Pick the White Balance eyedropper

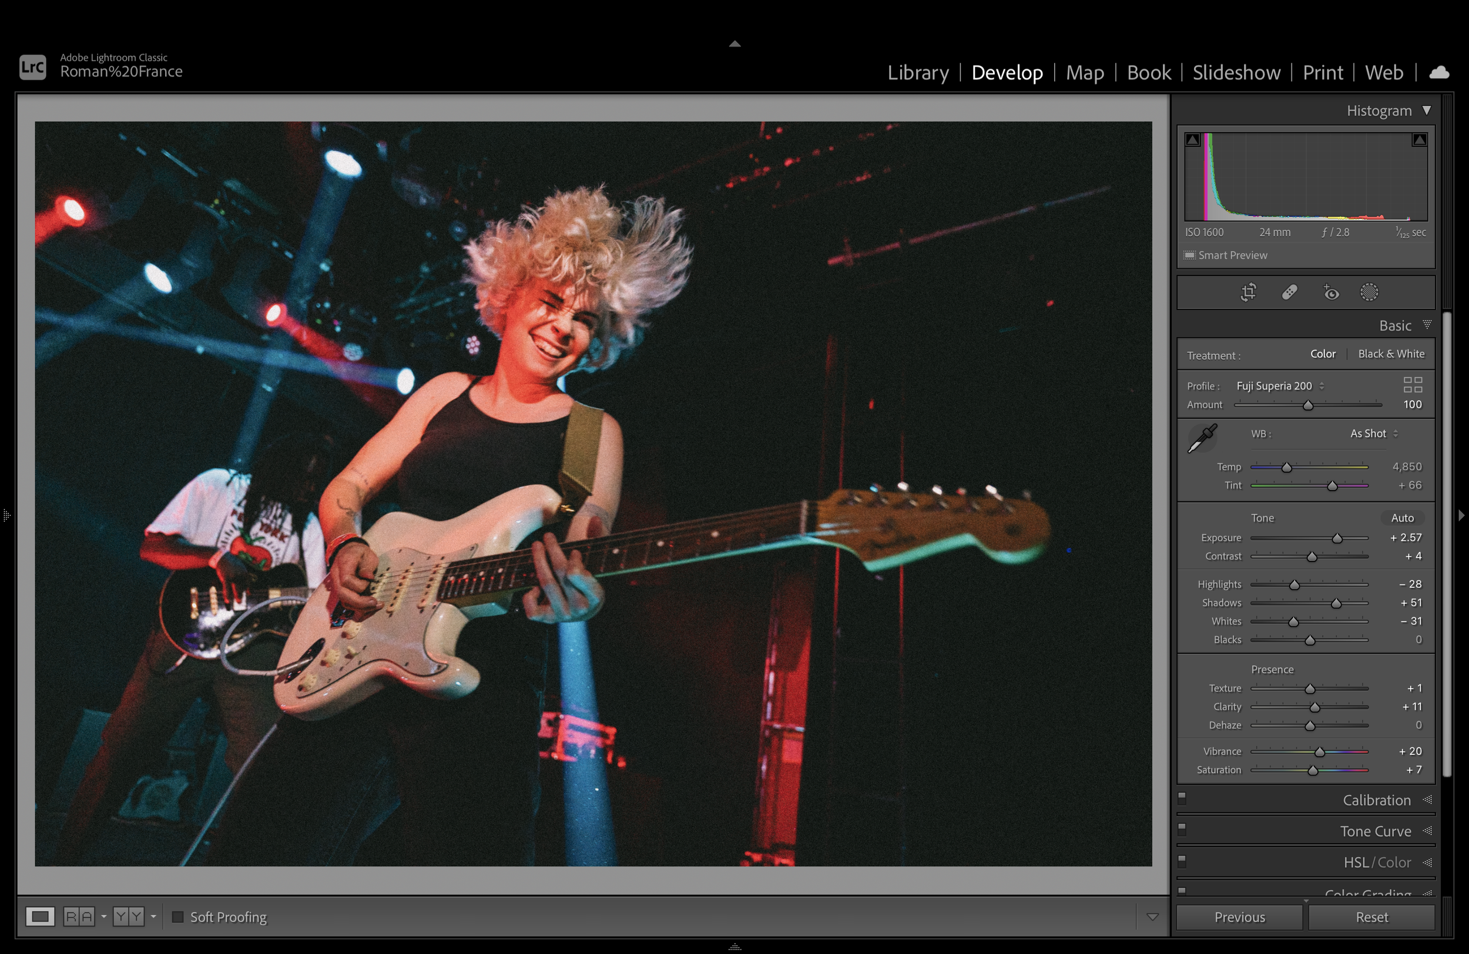[x=1202, y=438]
